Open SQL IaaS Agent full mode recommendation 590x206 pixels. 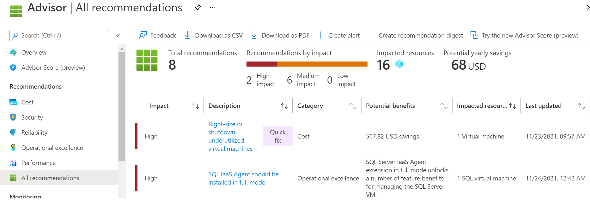[x=243, y=178]
